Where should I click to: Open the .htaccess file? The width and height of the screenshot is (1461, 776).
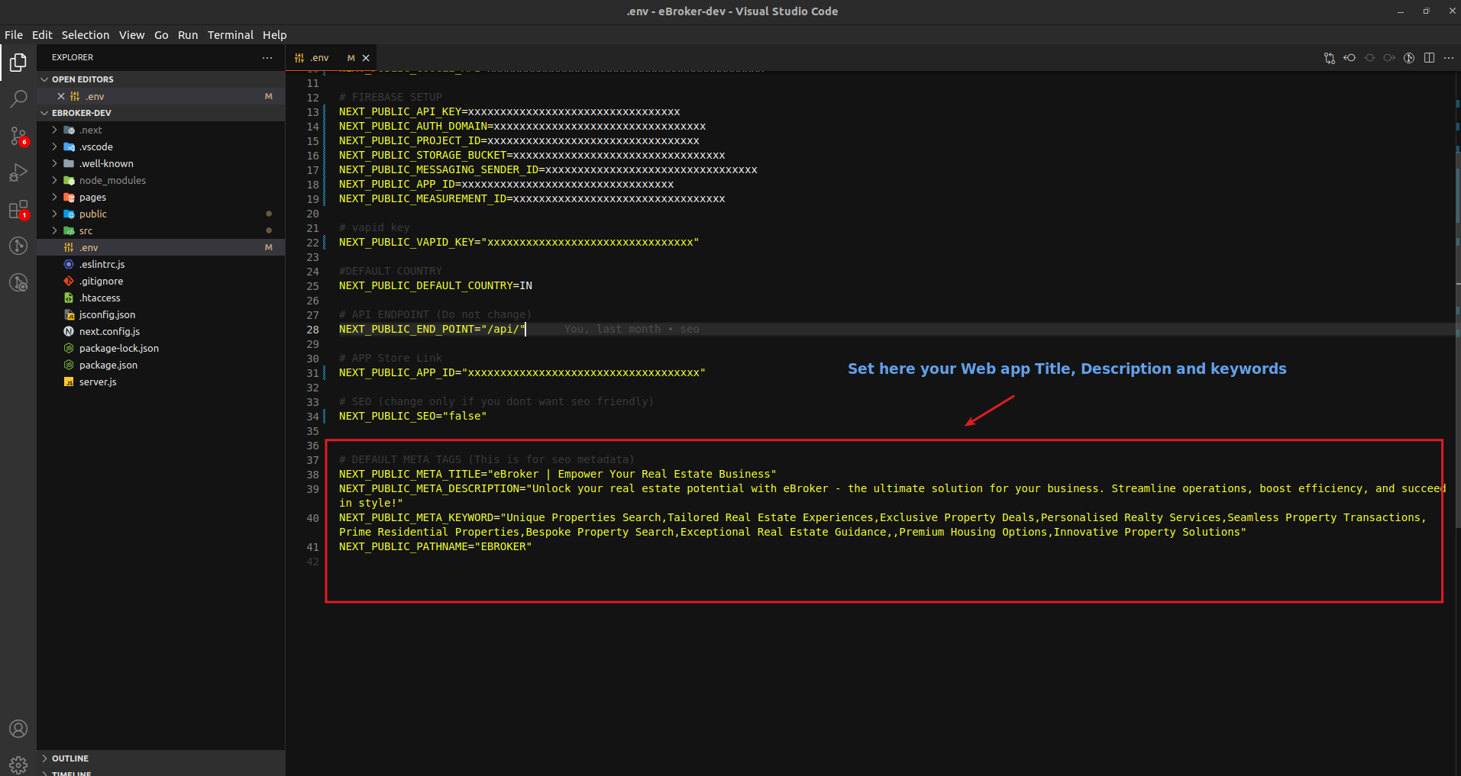(160, 298)
